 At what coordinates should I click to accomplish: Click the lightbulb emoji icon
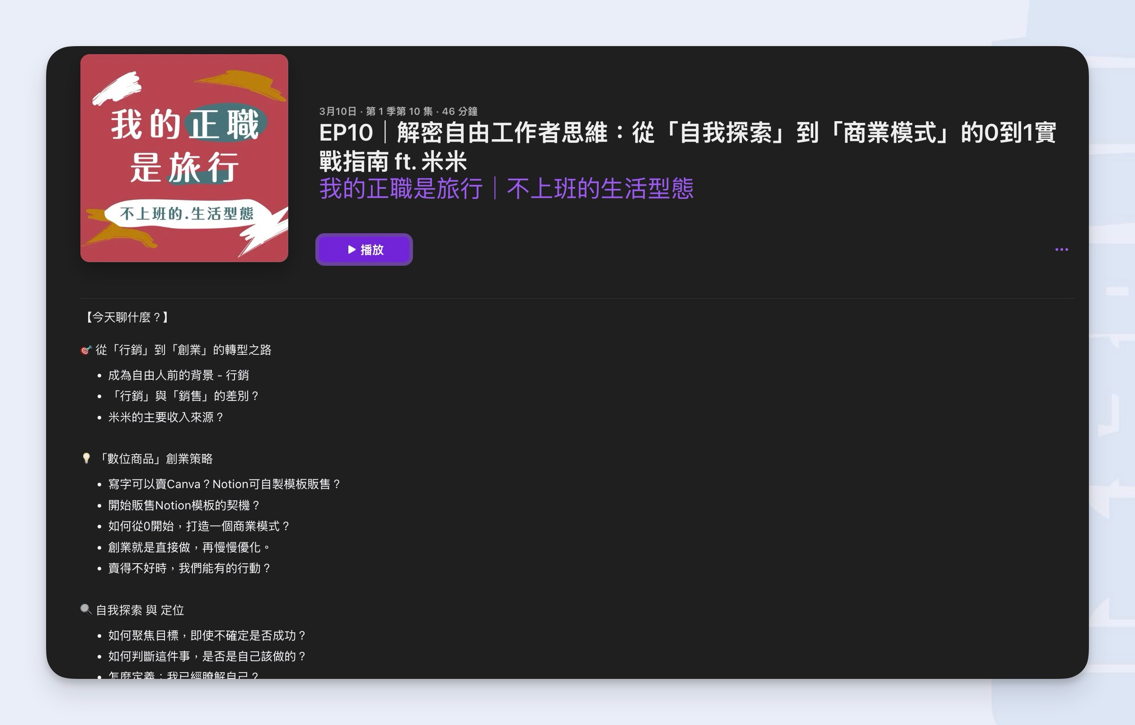[x=86, y=458]
